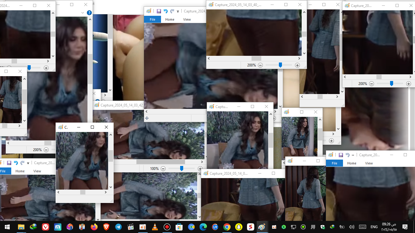Launch VLC media player from taskbar
Viewport: 415px width, 233px height.
(155, 227)
